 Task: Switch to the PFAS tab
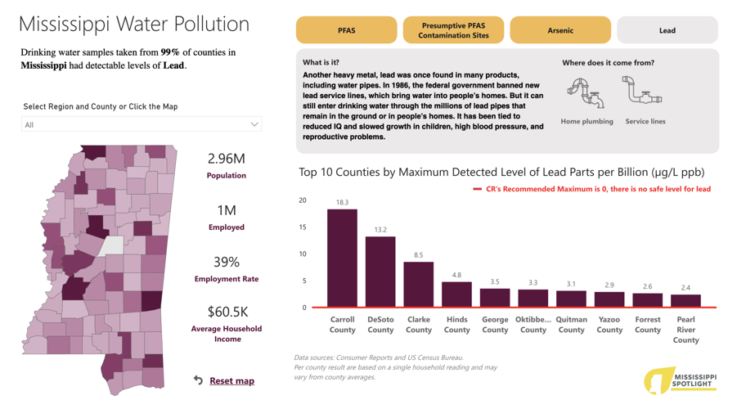pyautogui.click(x=346, y=30)
